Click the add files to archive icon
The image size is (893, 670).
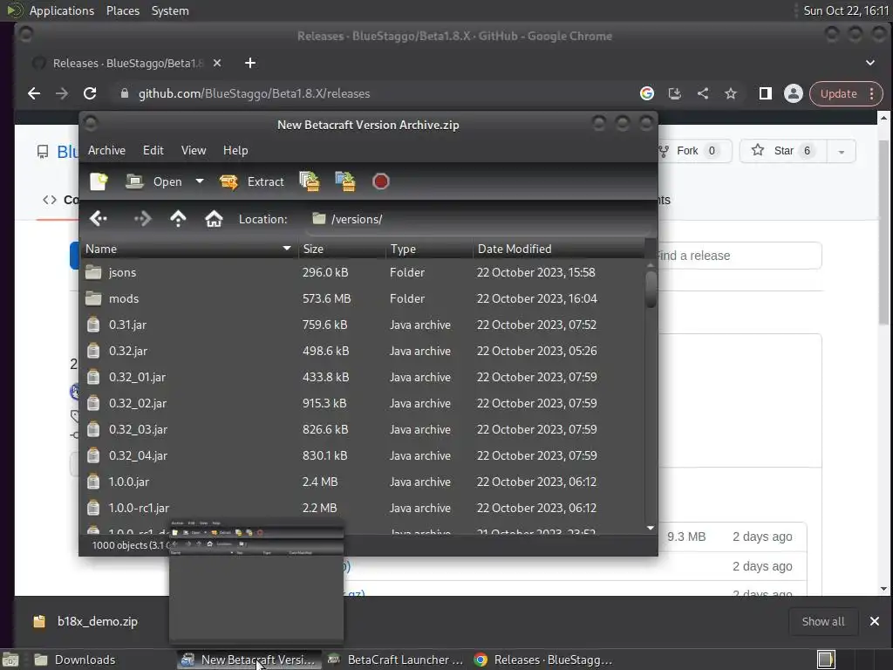(310, 181)
